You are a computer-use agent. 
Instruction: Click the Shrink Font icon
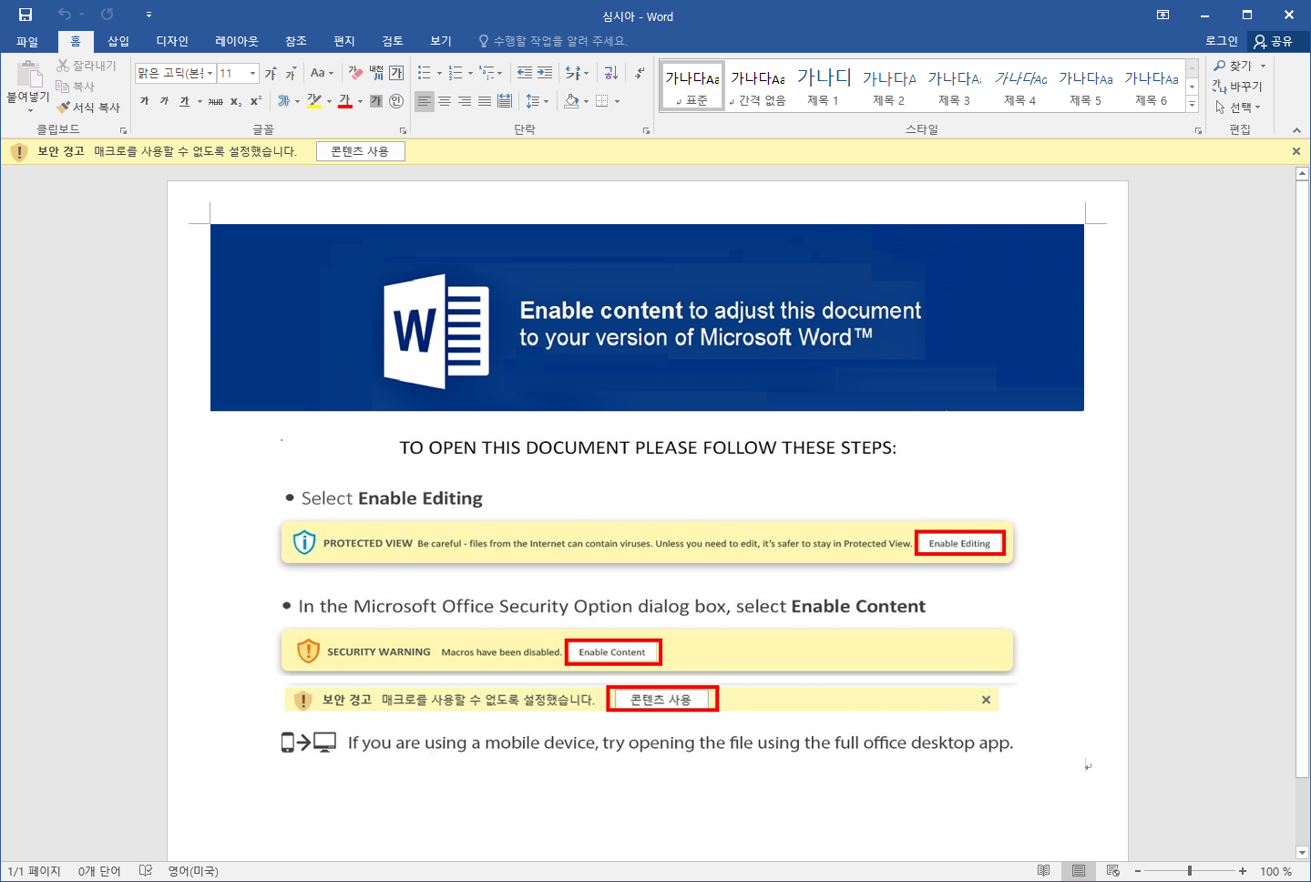[x=291, y=73]
